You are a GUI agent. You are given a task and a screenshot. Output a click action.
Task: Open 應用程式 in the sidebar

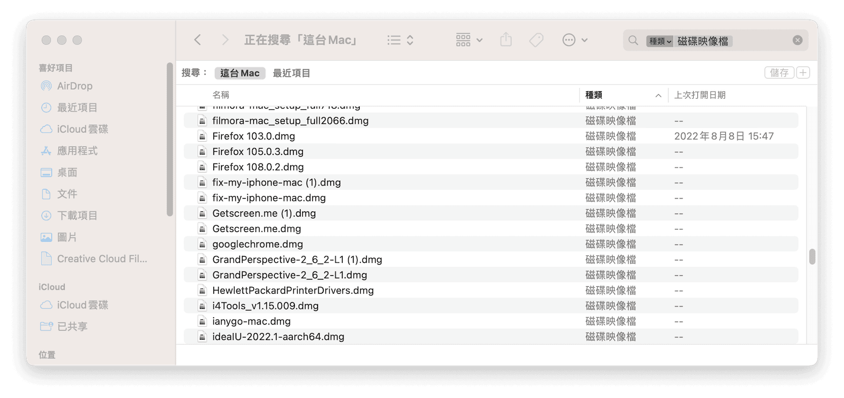pyautogui.click(x=77, y=151)
